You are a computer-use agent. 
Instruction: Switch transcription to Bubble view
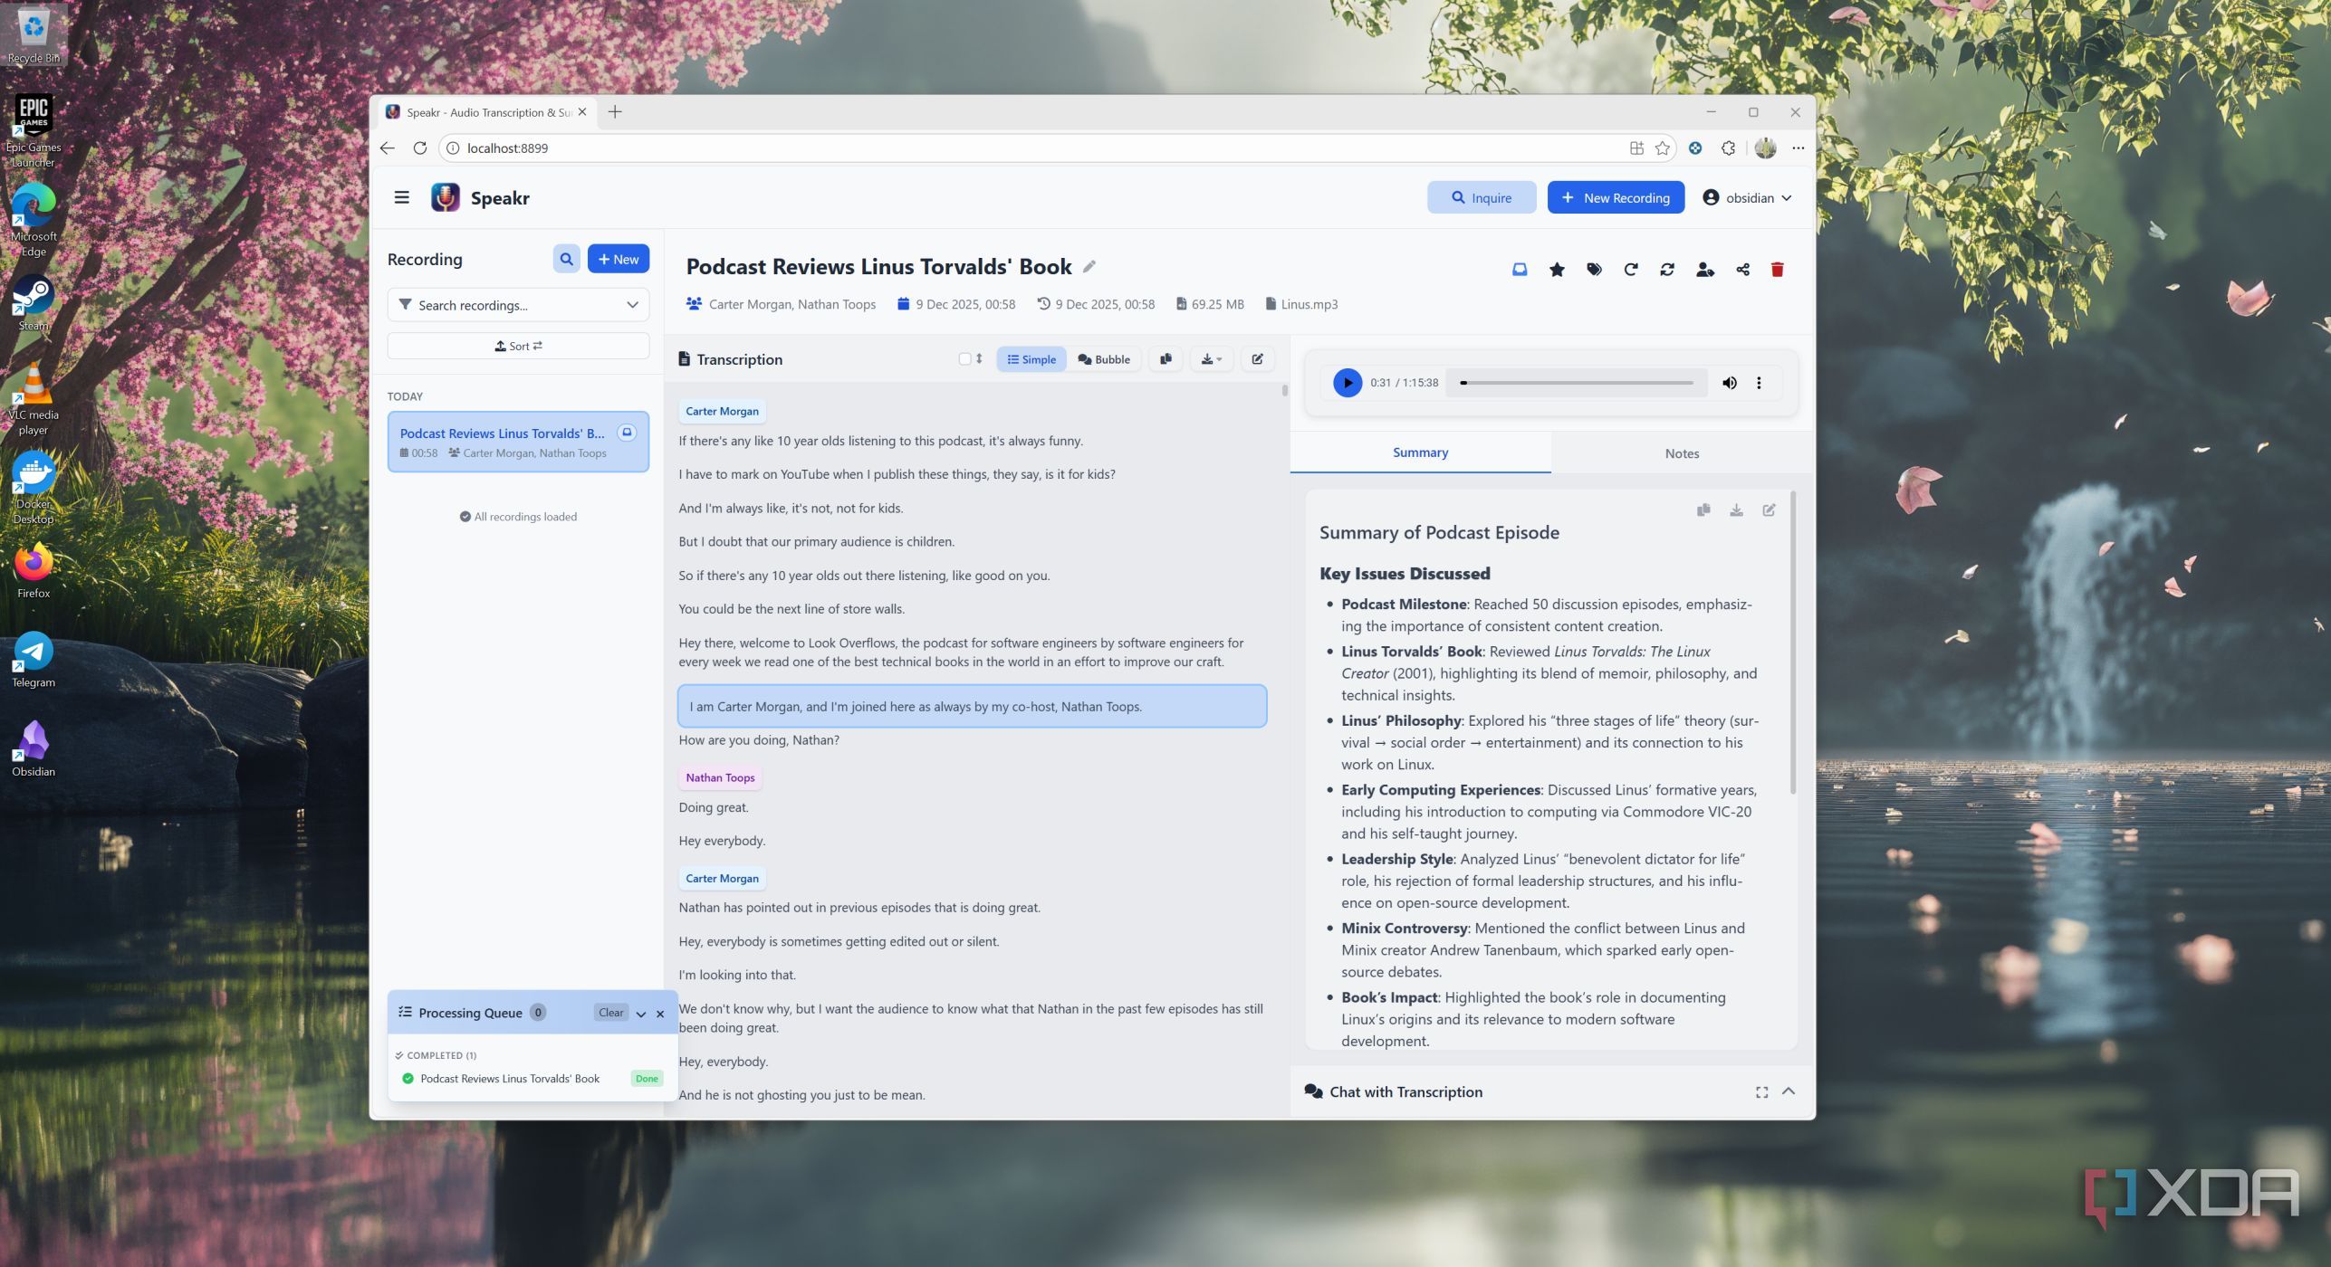pos(1104,359)
